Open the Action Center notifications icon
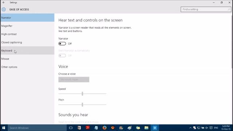The height and width of the screenshot is (131, 233). pyautogui.click(x=211, y=128)
